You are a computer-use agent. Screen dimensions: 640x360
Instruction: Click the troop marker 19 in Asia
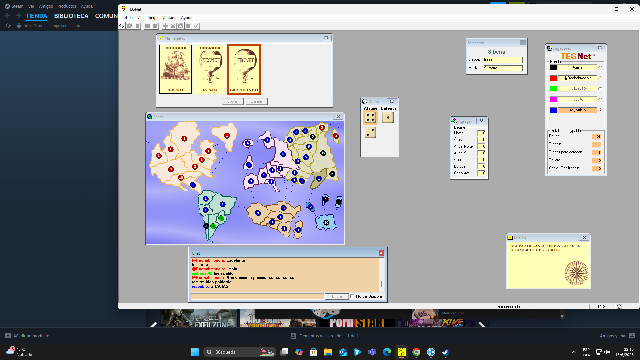323,153
